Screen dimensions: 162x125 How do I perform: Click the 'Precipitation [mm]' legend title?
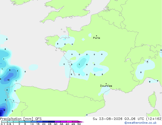(17, 119)
